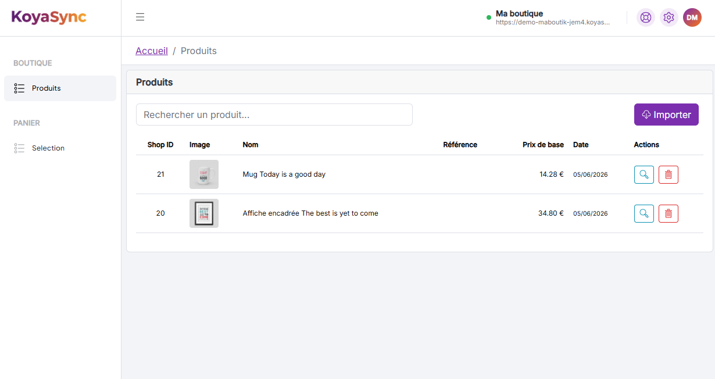Click the Shop ID column header
Screen dimensions: 715x379
160,145
